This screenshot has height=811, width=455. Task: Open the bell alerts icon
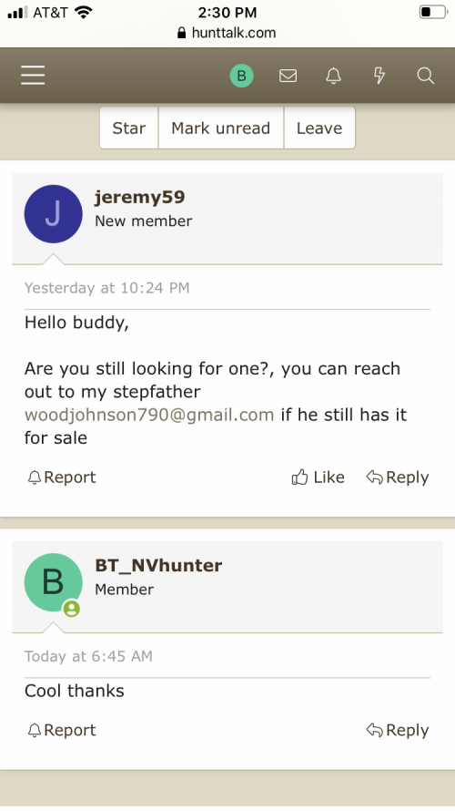click(334, 76)
